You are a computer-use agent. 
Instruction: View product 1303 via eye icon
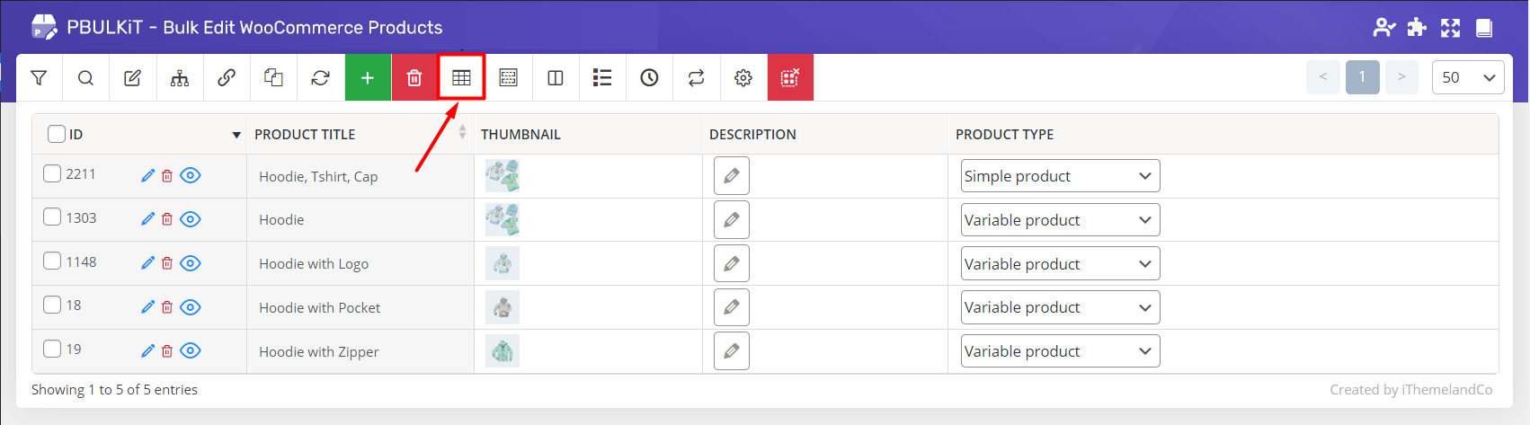click(x=191, y=219)
